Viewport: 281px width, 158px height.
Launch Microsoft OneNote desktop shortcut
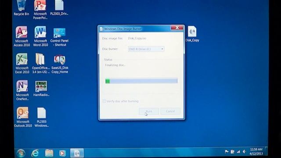(x=22, y=90)
